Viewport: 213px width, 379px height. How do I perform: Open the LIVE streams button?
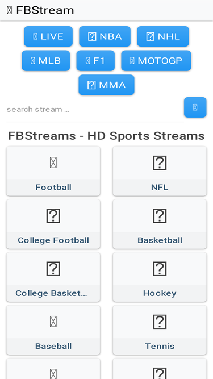coord(48,36)
